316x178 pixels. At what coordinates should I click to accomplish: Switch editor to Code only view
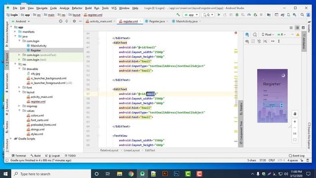point(291,28)
